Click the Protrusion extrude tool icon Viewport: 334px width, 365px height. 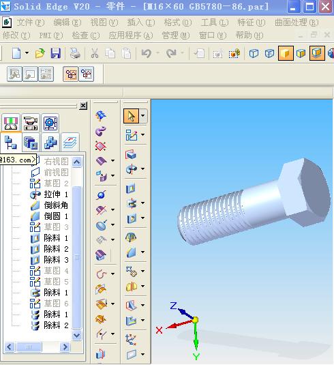[x=131, y=154]
